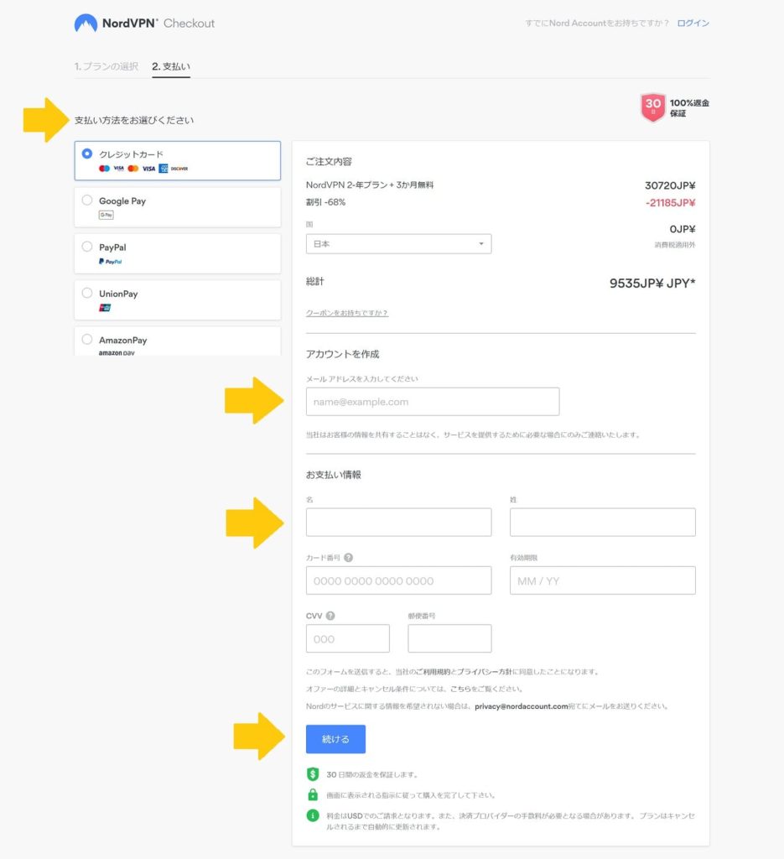Click the 割引 -68% label
Screen dimensions: 784x859
[x=325, y=202]
